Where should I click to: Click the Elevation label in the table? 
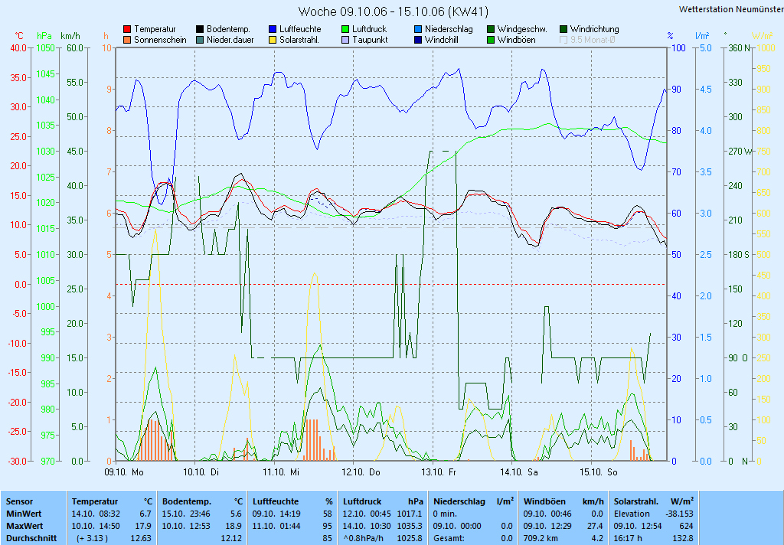[632, 514]
